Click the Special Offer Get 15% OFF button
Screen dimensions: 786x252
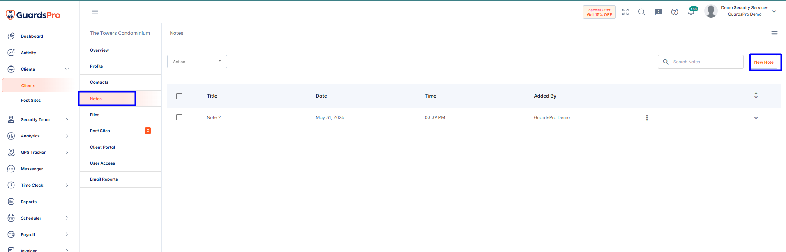point(599,12)
